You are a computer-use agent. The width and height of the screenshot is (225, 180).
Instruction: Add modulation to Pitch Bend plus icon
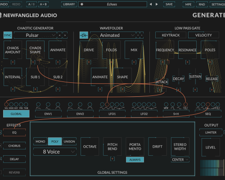[x=112, y=159]
